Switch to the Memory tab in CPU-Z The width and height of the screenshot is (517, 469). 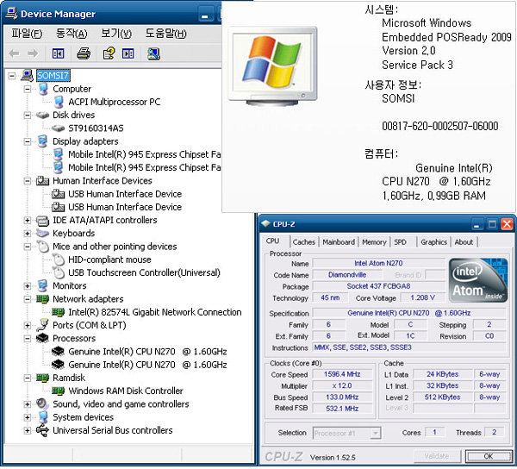click(374, 242)
